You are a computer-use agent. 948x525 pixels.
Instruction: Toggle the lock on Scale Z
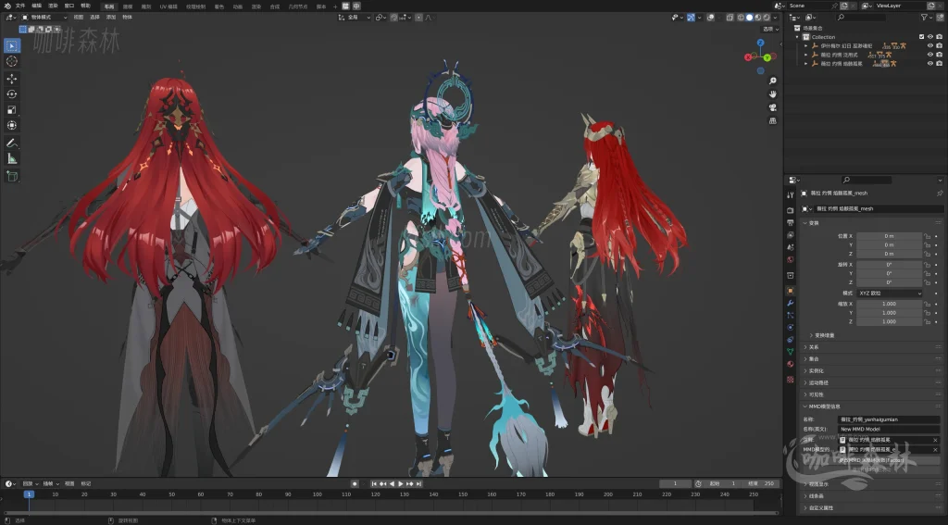coord(927,321)
